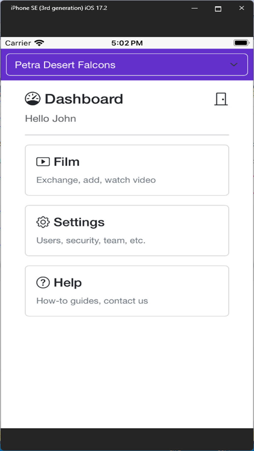Click the battery icon in status bar
Screen dimensions: 254x451
click(x=241, y=43)
